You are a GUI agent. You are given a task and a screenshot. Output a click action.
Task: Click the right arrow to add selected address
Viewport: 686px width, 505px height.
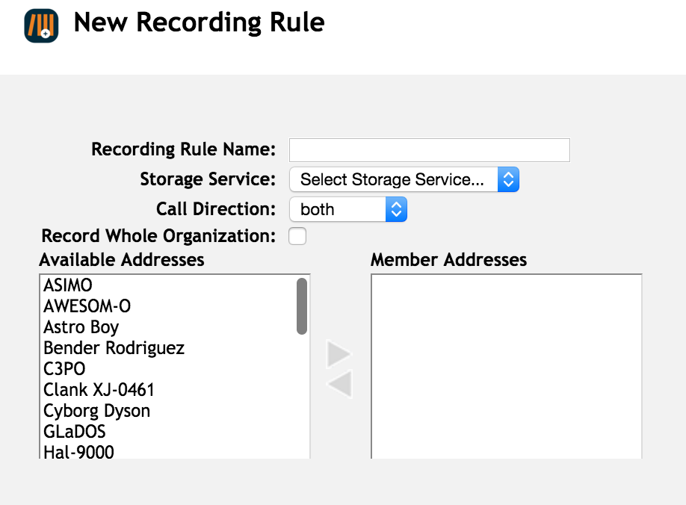click(339, 353)
